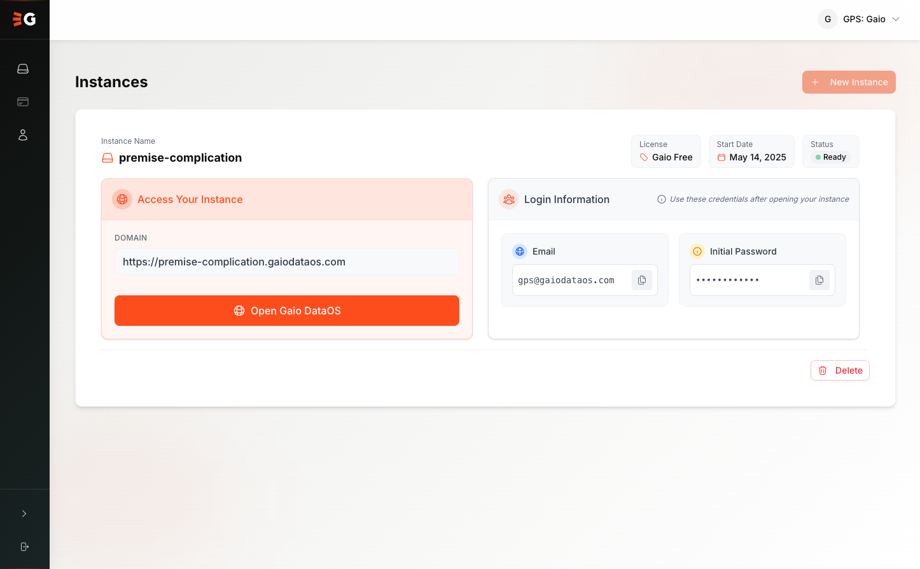
Task: Click the logout icon in sidebar
Action: click(x=24, y=547)
